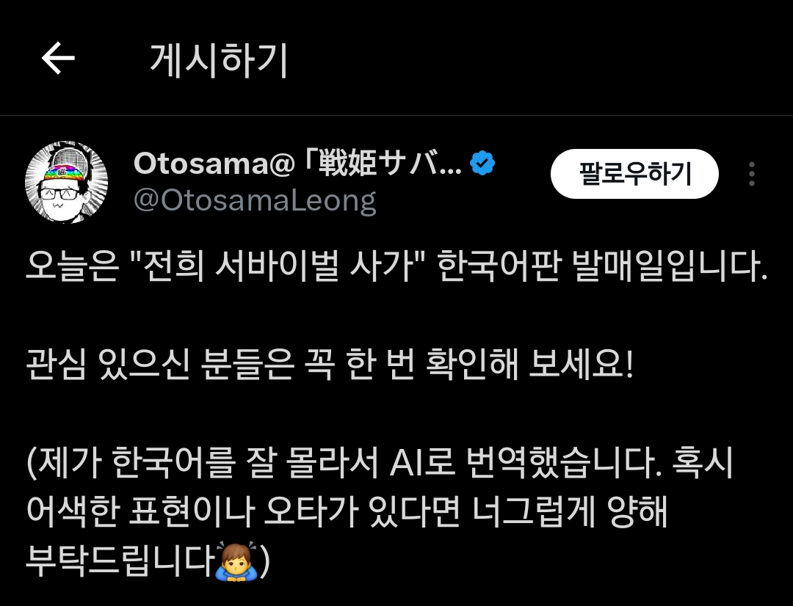Select the text 확인해 보세요!
Viewport: 793px width, 606px height.
(x=529, y=365)
